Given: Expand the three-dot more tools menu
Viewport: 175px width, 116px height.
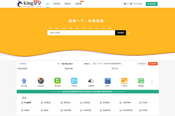Looking at the screenshot, I should coord(152,82).
